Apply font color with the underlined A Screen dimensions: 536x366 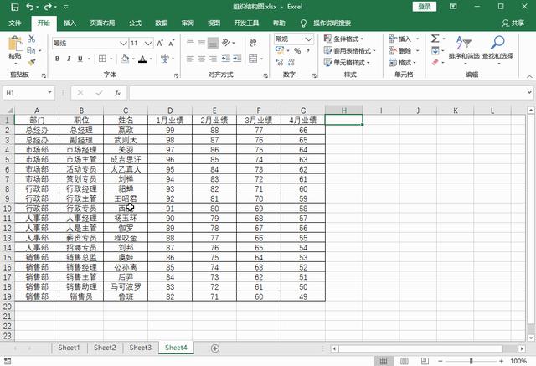142,59
